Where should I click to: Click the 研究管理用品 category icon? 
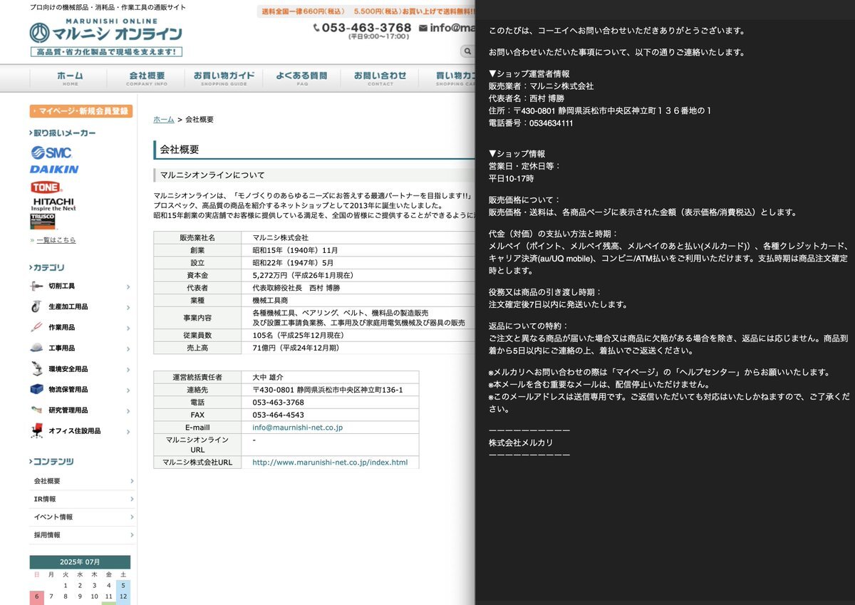37,410
